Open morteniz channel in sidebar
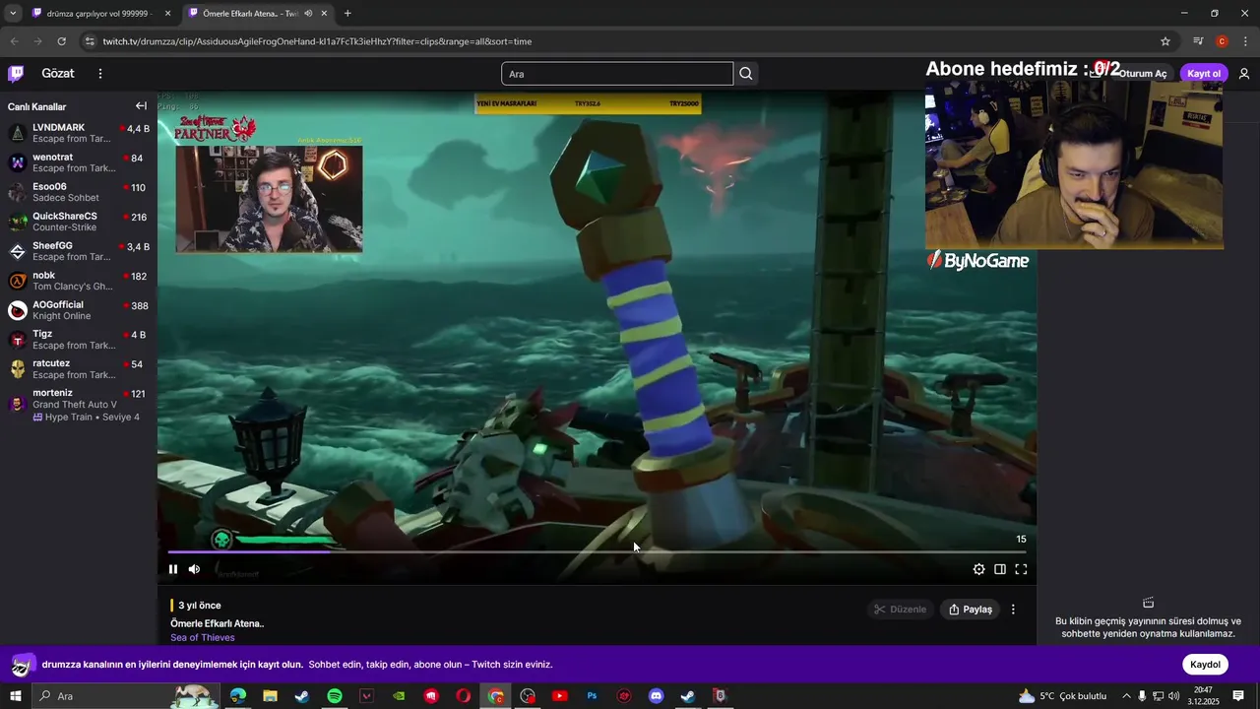1260x709 pixels. [79, 405]
